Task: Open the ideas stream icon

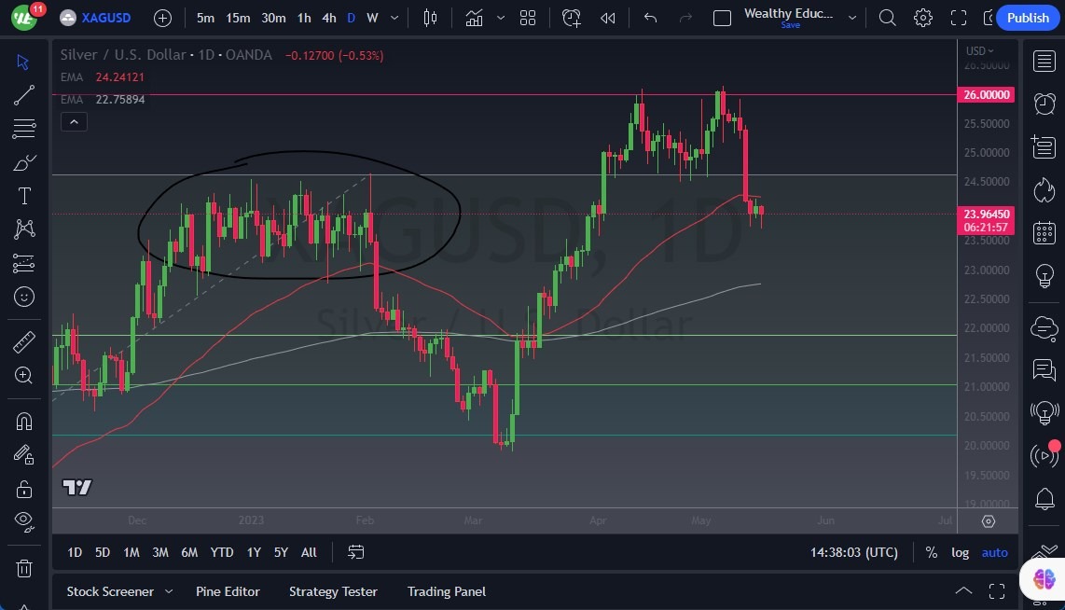Action: pyautogui.click(x=1044, y=412)
